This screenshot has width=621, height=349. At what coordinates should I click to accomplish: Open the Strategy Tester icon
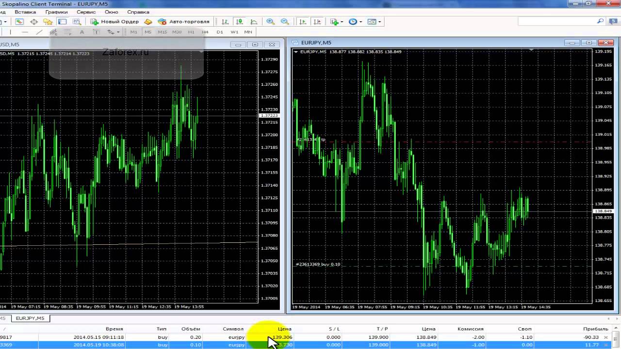point(77,22)
